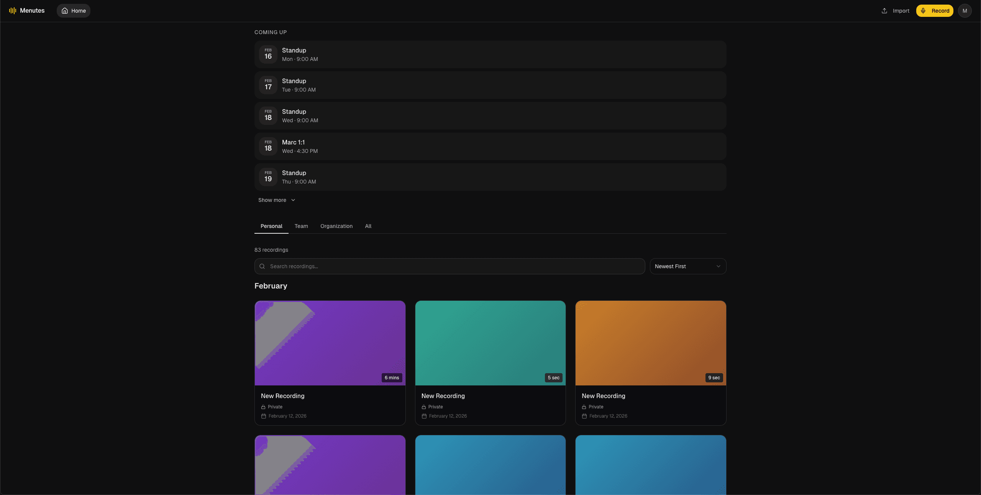Focus the Search recordings input field
The height and width of the screenshot is (495, 981).
(x=452, y=266)
